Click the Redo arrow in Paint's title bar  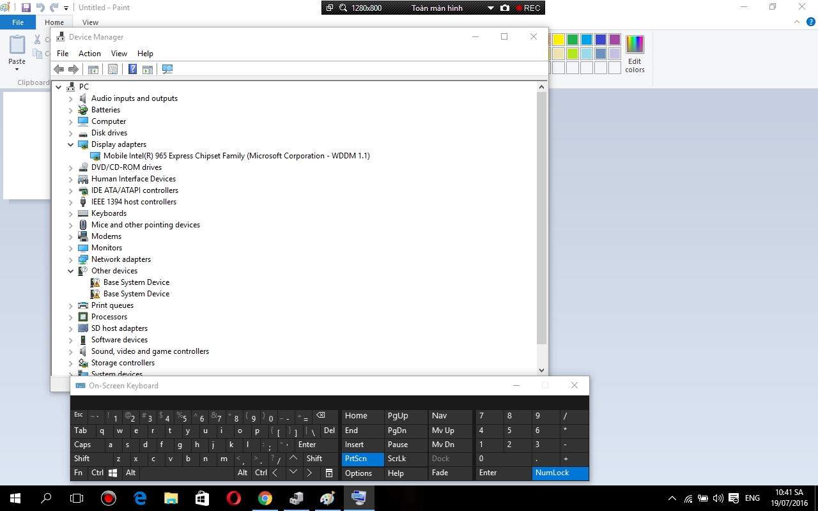tap(54, 8)
